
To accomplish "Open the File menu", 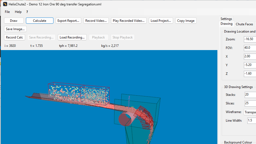I will click(7, 12).
